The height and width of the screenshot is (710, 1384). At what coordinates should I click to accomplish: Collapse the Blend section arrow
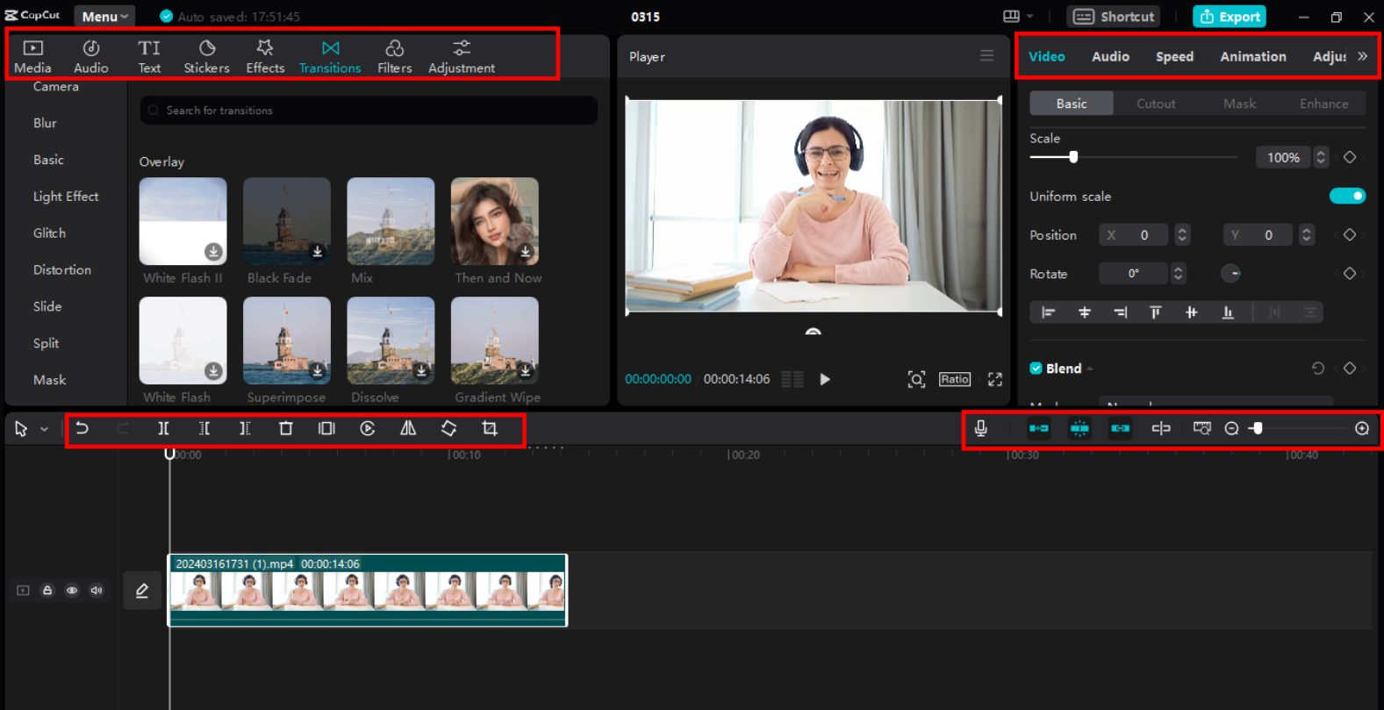click(1090, 369)
